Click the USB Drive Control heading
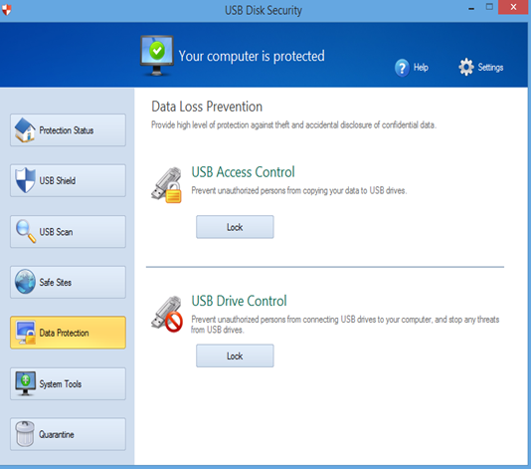This screenshot has height=469, width=531. [239, 301]
